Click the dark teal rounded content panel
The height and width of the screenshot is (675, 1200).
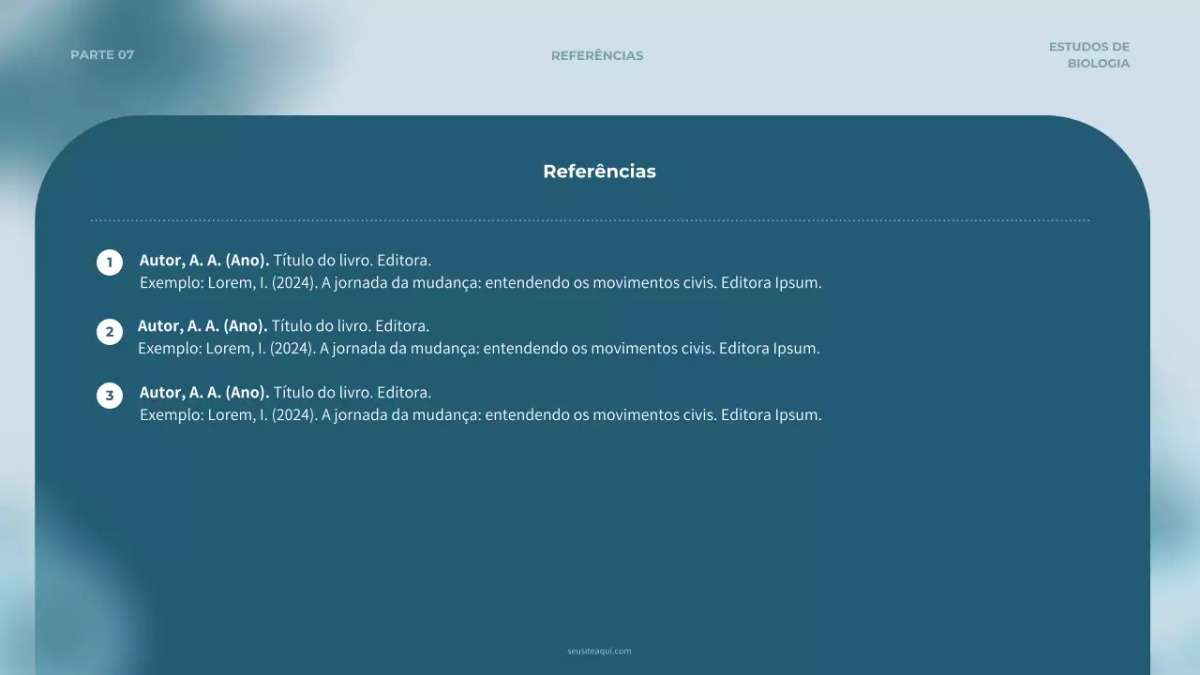tap(600, 525)
